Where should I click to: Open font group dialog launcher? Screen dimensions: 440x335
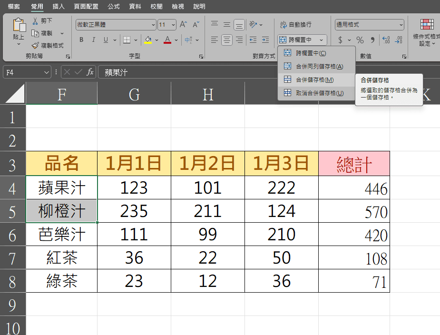point(201,57)
